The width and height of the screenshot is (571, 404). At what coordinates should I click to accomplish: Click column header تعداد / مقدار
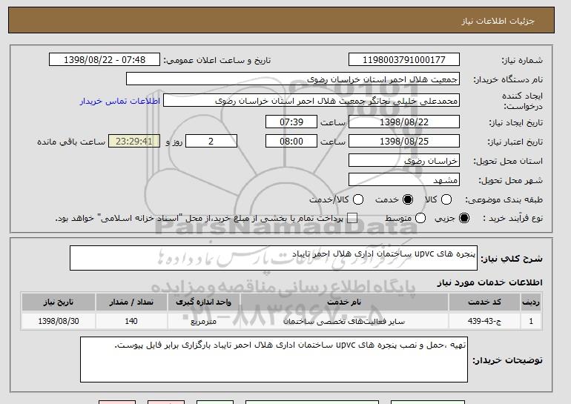coord(131,302)
